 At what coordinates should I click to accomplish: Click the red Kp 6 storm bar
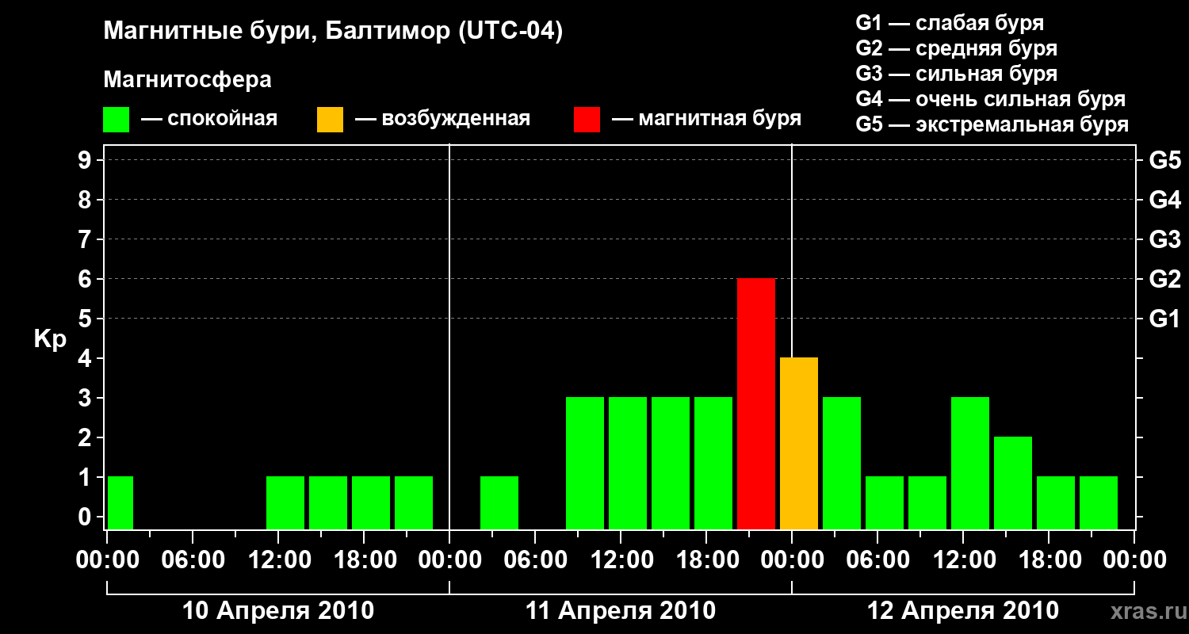coord(756,404)
